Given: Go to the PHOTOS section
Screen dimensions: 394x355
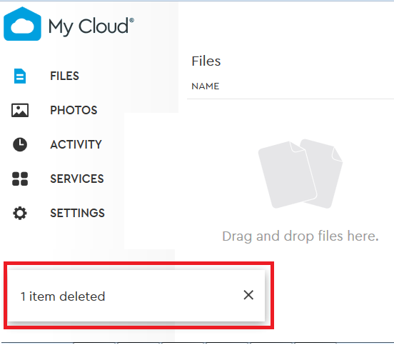Looking at the screenshot, I should click(74, 110).
